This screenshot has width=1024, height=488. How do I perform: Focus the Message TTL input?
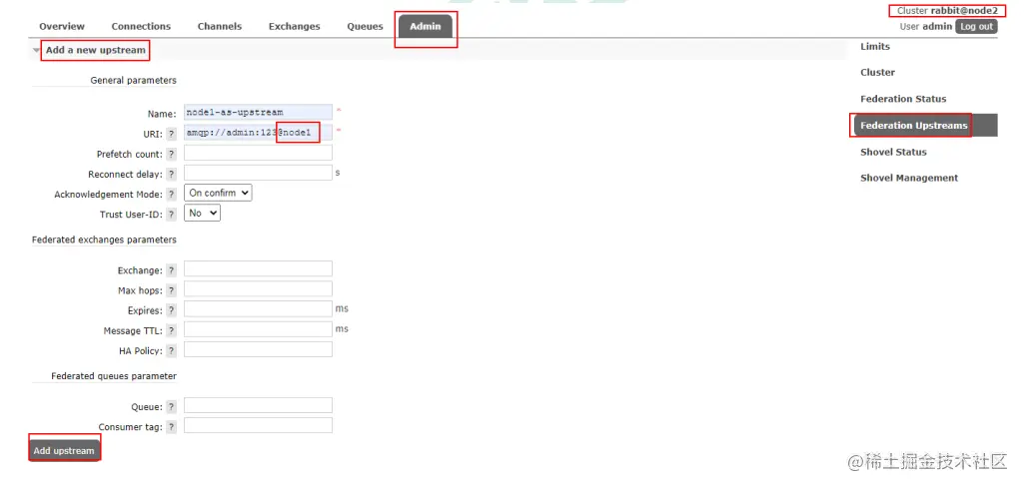pyautogui.click(x=258, y=329)
